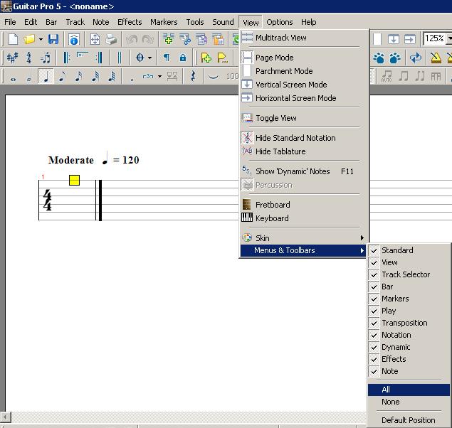Uncheck the Notation toolbar option

click(409, 335)
